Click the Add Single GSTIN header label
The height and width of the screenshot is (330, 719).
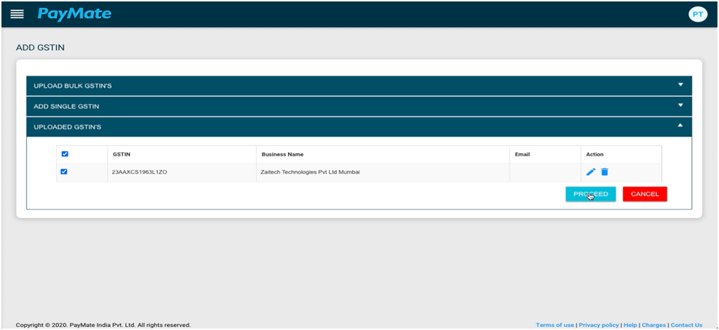[x=66, y=106]
